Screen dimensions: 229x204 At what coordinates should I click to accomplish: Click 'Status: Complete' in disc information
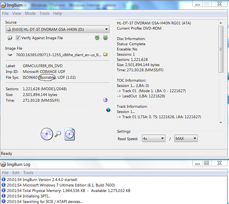point(131,44)
